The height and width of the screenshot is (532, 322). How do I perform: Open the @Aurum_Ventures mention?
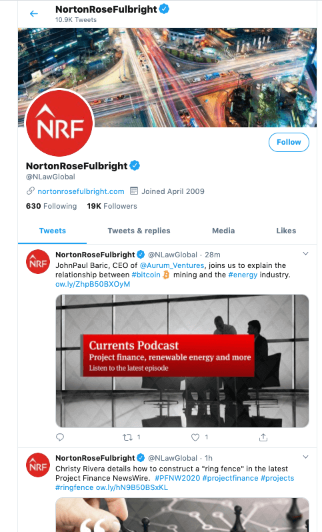(x=172, y=265)
